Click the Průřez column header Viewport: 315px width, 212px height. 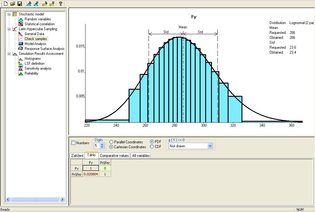tap(105, 162)
